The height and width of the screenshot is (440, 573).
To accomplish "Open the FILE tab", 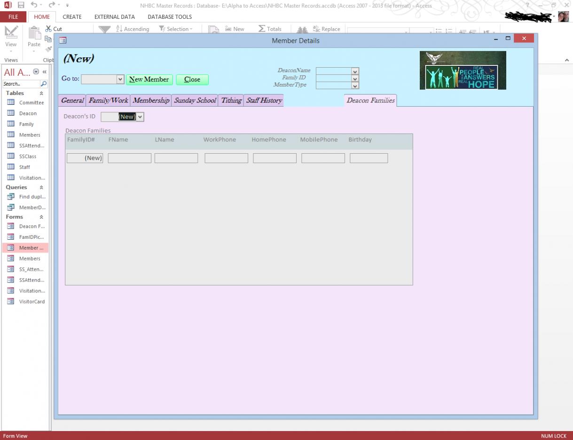I will 13,17.
